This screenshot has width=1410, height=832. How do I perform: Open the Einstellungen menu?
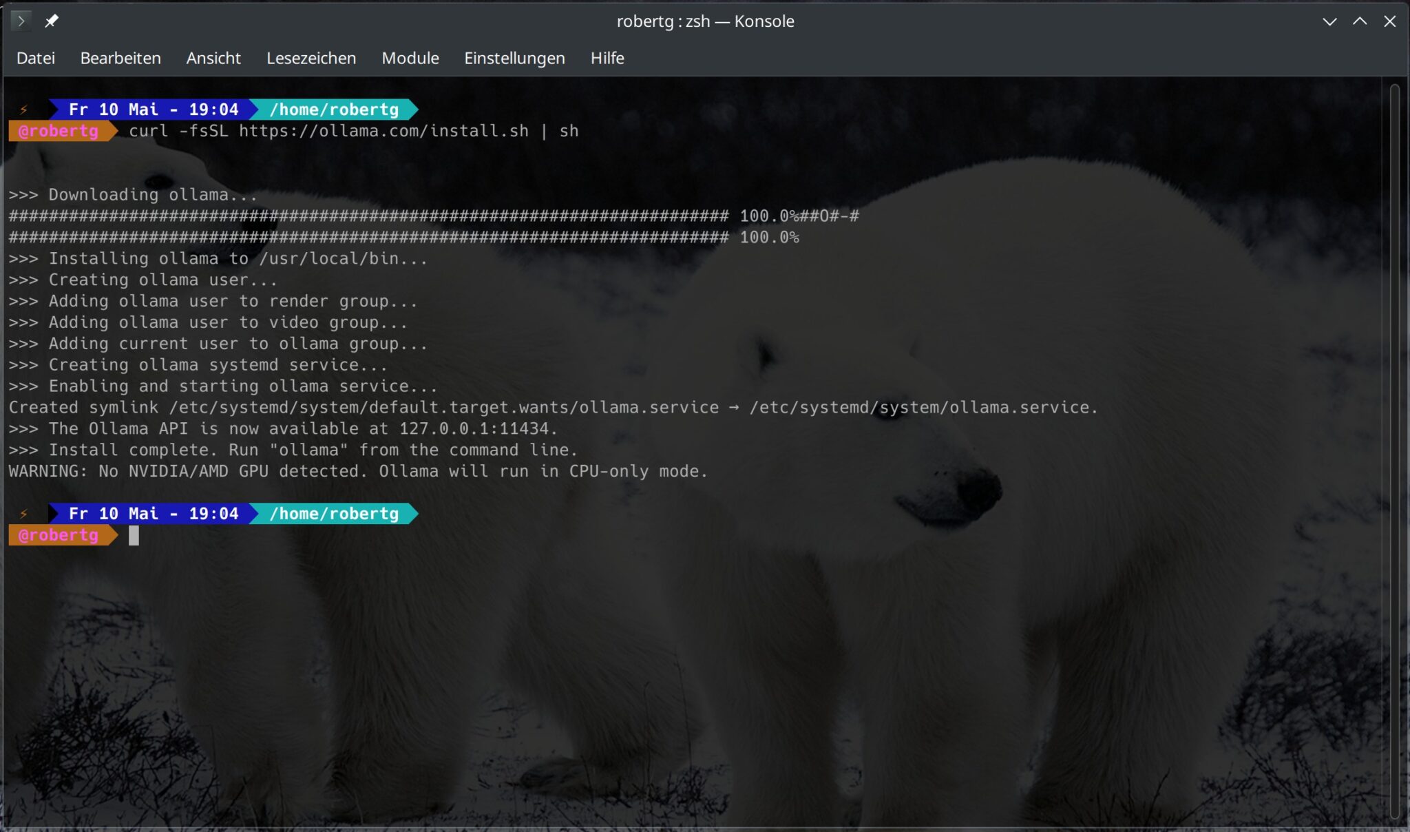tap(514, 58)
